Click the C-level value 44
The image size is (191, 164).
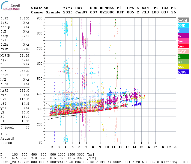[x=27, y=128]
